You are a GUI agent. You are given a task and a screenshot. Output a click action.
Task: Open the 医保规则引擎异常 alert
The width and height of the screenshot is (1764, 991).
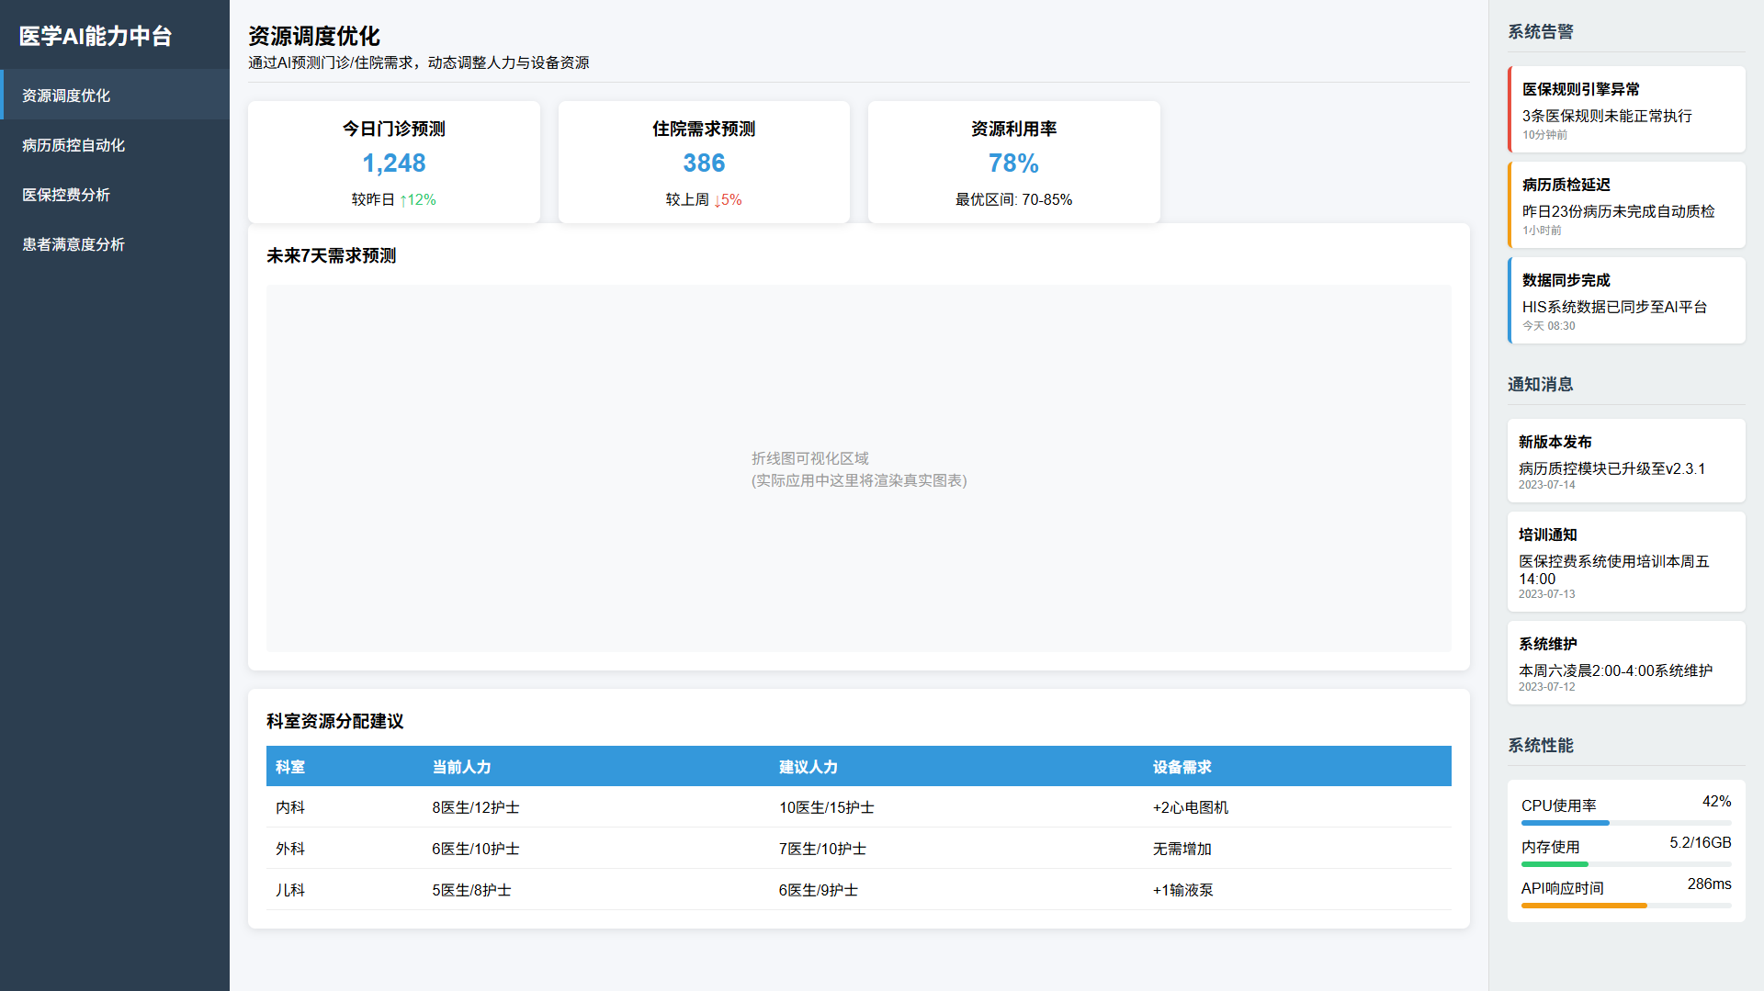tap(1626, 109)
